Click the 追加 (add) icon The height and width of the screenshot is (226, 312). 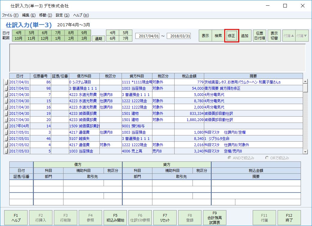click(245, 36)
